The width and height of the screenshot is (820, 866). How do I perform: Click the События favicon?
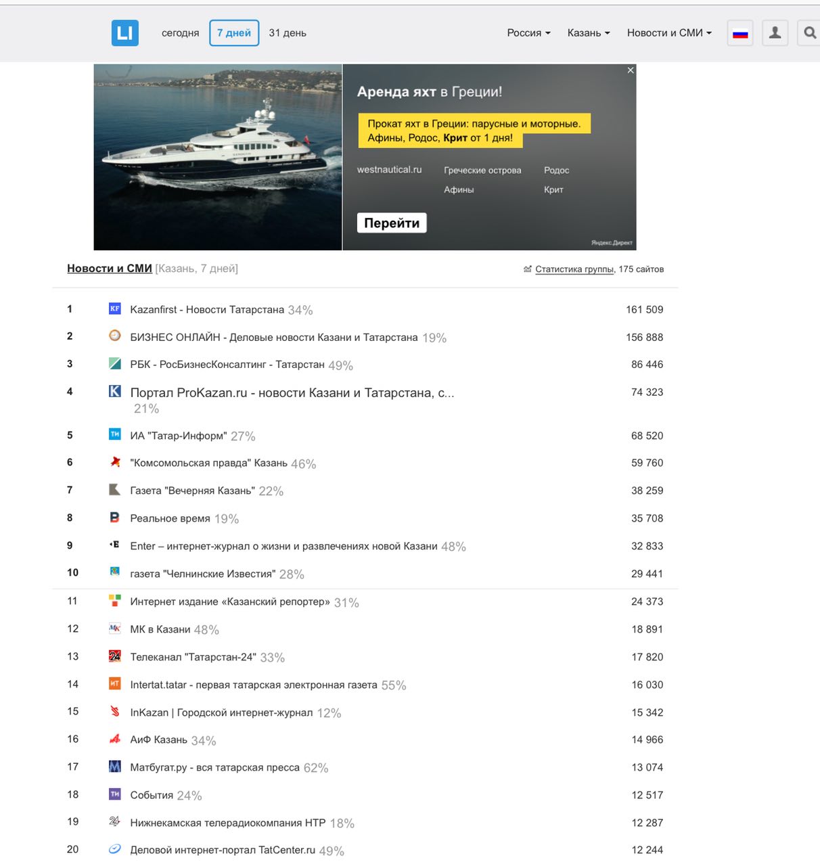pyautogui.click(x=115, y=794)
